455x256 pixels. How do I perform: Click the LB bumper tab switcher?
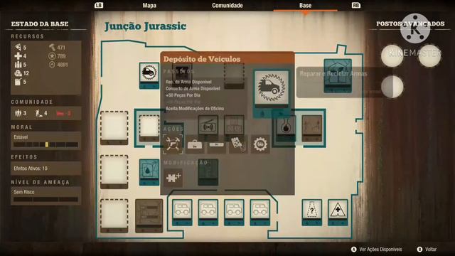coord(99,5)
